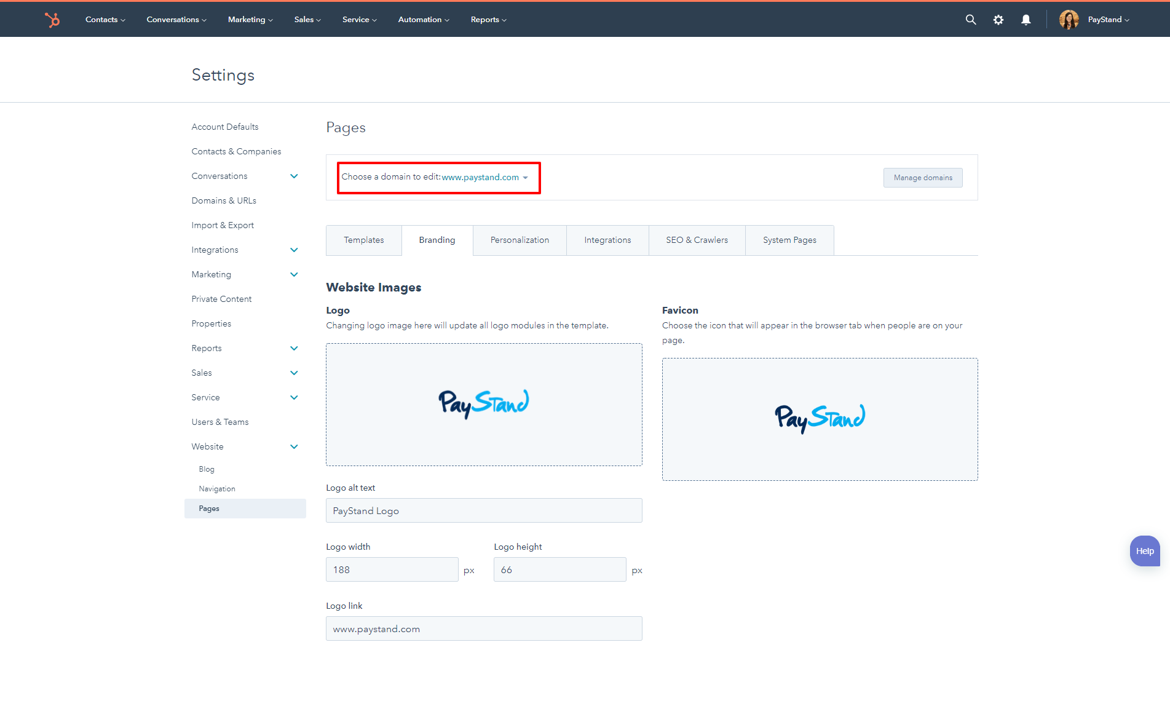1170x717 pixels.
Task: Switch to System Pages tab
Action: (790, 240)
